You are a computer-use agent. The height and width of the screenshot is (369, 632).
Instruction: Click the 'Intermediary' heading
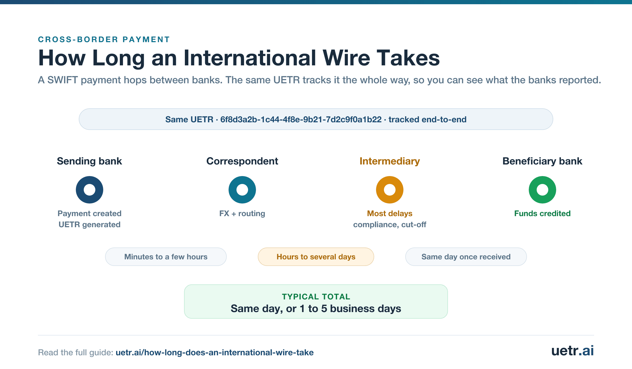390,161
